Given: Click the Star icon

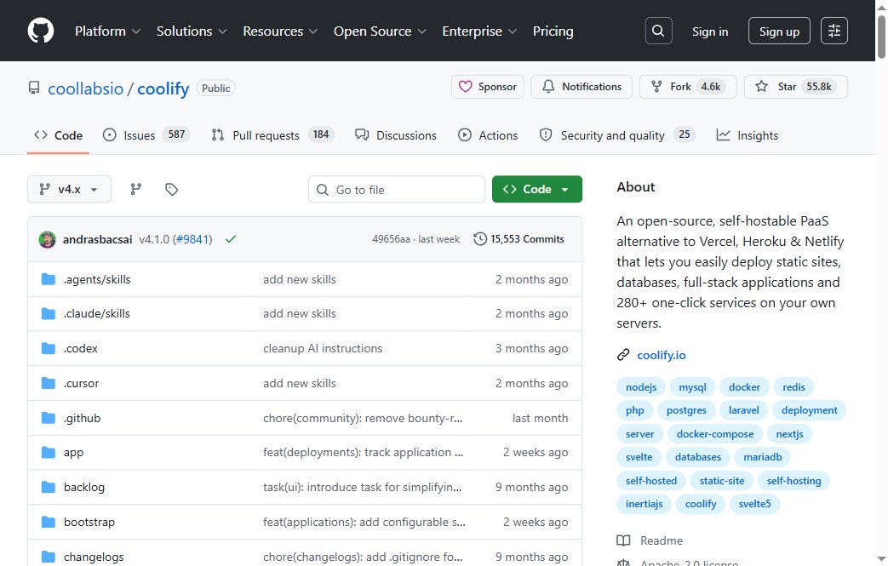Looking at the screenshot, I should pyautogui.click(x=762, y=87).
